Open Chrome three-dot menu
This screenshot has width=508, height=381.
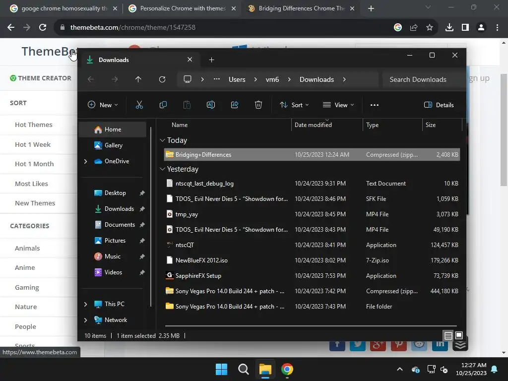497,28
